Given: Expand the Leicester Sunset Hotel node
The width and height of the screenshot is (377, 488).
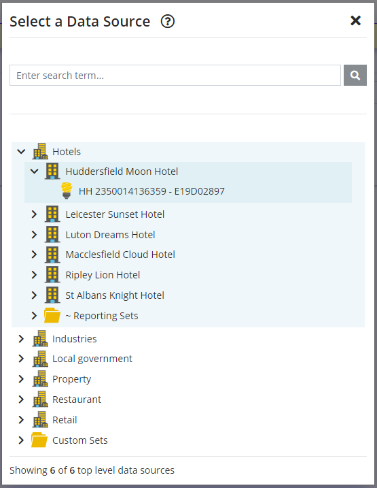Looking at the screenshot, I should [34, 214].
